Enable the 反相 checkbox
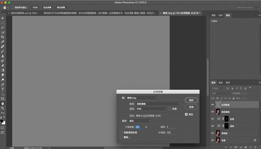The width and height of the screenshot is (261, 149). point(170,109)
